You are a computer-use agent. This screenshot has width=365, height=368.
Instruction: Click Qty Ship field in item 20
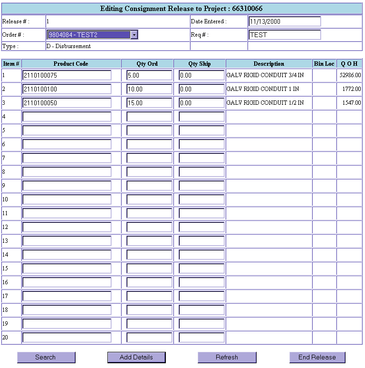202,338
